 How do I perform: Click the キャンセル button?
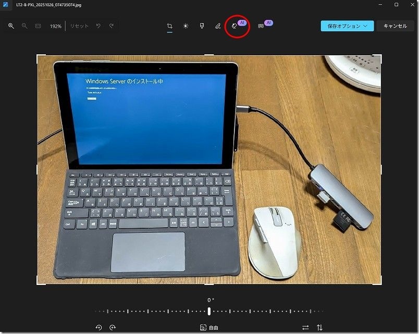click(x=395, y=25)
